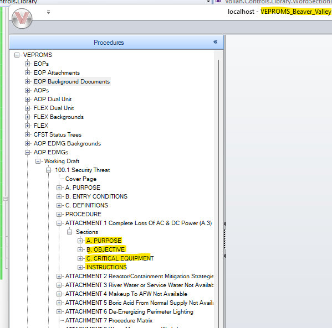Select ATTACHMENT 7 Procedure Matrix
This screenshot has width=332, height=328.
tap(109, 321)
